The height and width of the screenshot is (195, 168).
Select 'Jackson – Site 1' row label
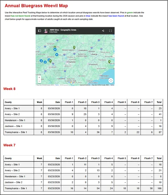(x=14, y=126)
